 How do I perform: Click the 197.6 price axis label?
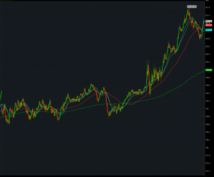click(x=208, y=163)
